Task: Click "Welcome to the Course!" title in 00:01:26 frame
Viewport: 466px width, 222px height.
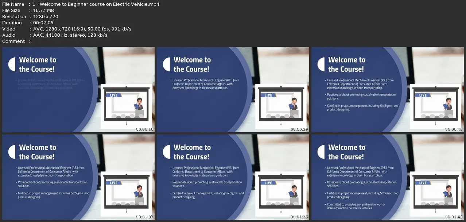Action: click(x=192, y=152)
